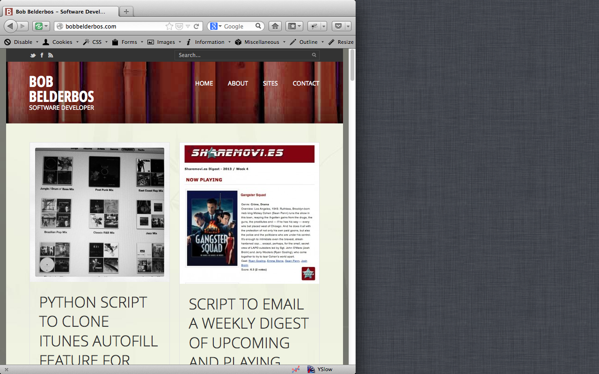Open the dropdown beside the green sync icon
The height and width of the screenshot is (374, 599).
[46, 26]
